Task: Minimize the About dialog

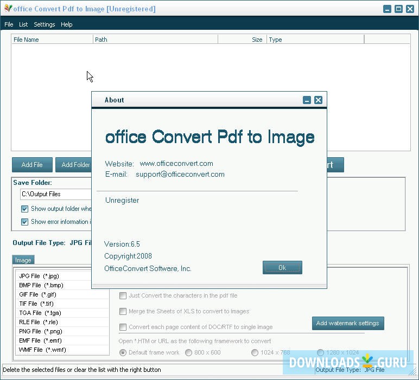Action: pyautogui.click(x=307, y=100)
